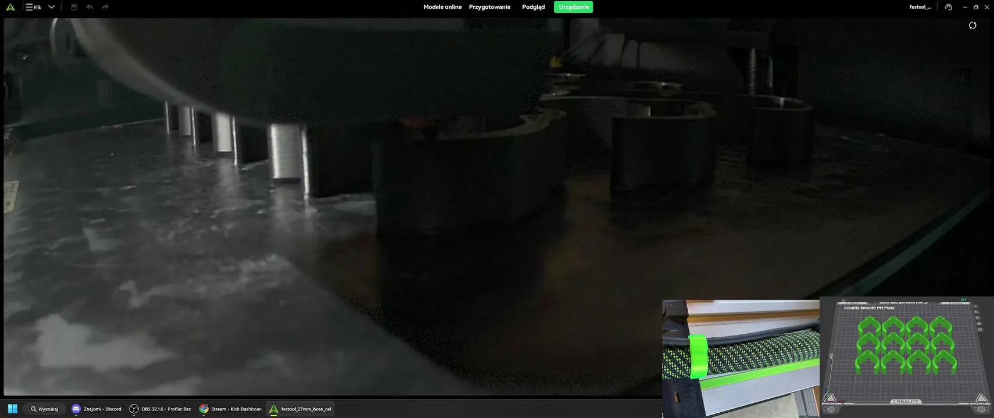Image resolution: width=994 pixels, height=418 pixels.
Task: Click the Wyszukaj taskbar search box
Action: point(45,409)
